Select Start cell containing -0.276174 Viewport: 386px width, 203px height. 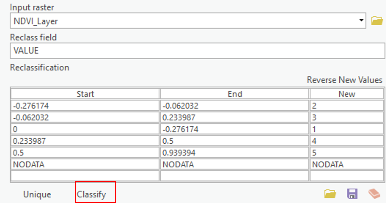coord(85,106)
